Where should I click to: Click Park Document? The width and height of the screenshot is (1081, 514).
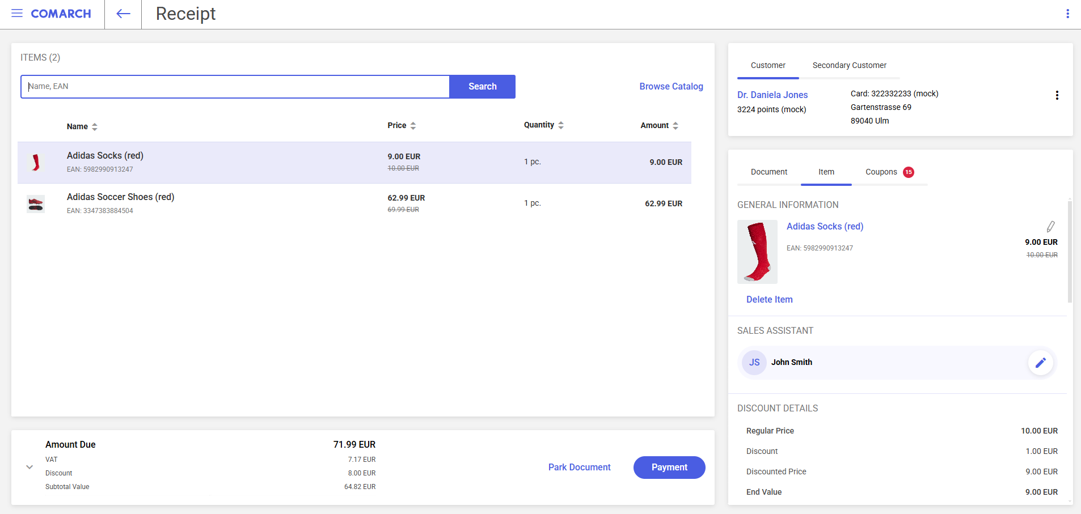579,468
